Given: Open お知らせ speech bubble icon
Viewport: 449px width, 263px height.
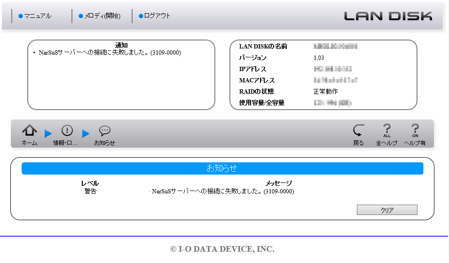Looking at the screenshot, I should click(104, 131).
